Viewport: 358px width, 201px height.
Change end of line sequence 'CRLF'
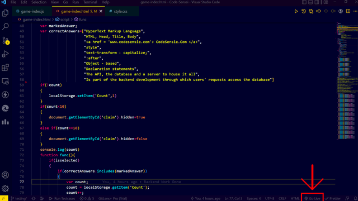tap(282, 199)
